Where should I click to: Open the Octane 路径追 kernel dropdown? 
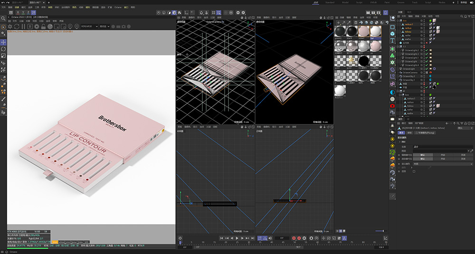tap(104, 26)
